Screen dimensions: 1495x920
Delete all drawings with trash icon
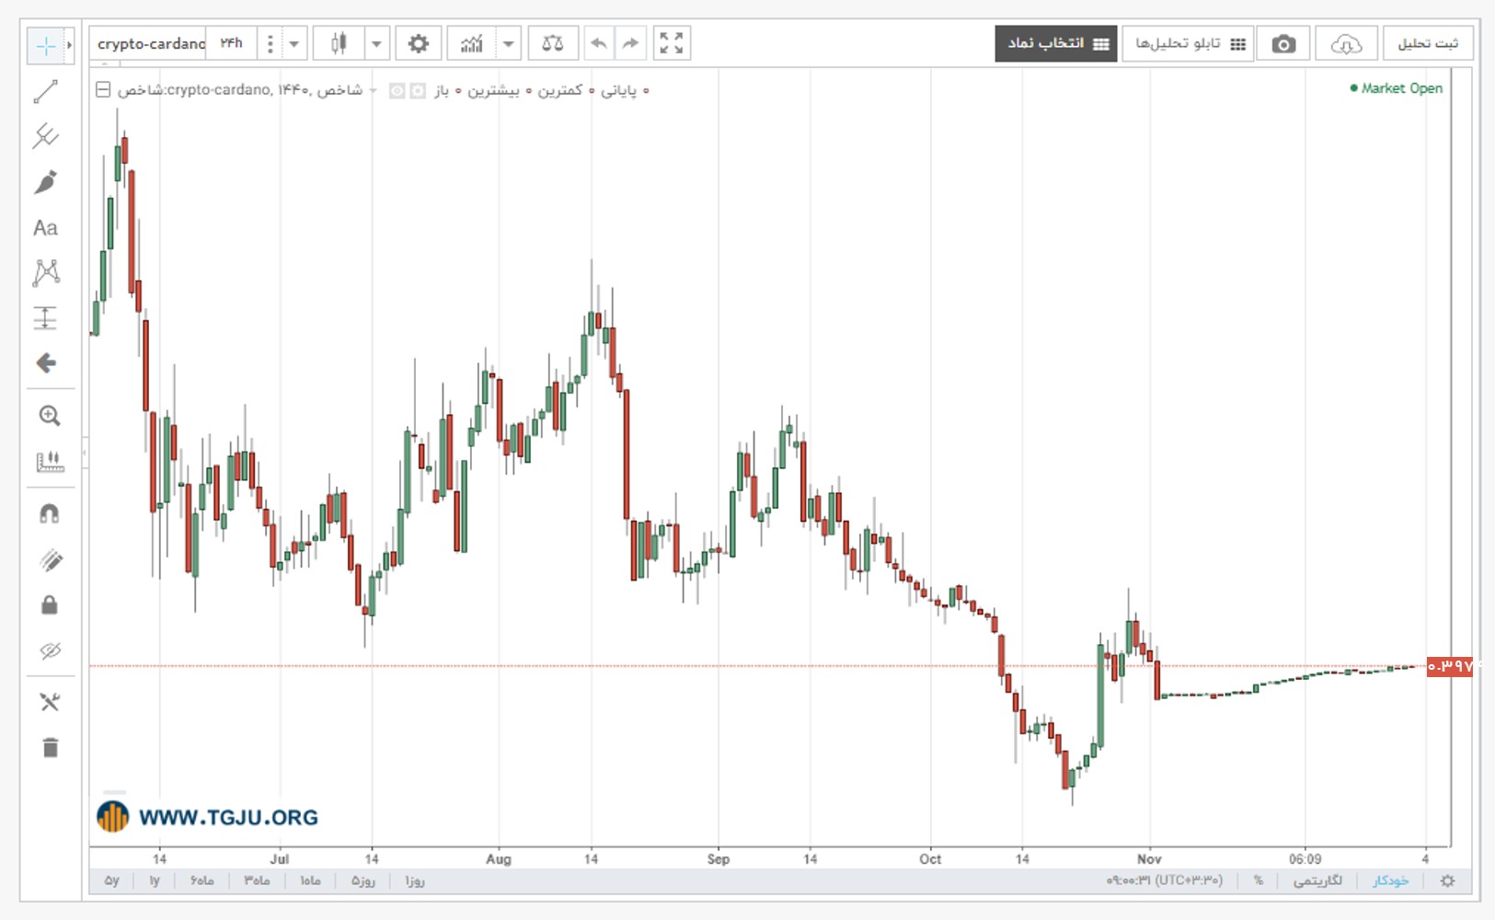tap(50, 747)
